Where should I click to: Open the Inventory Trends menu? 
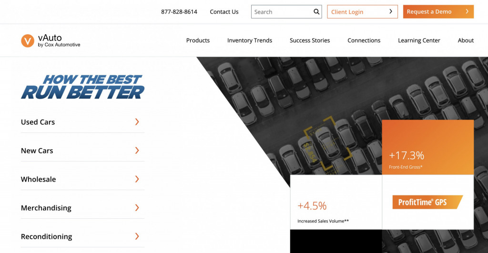pos(250,40)
